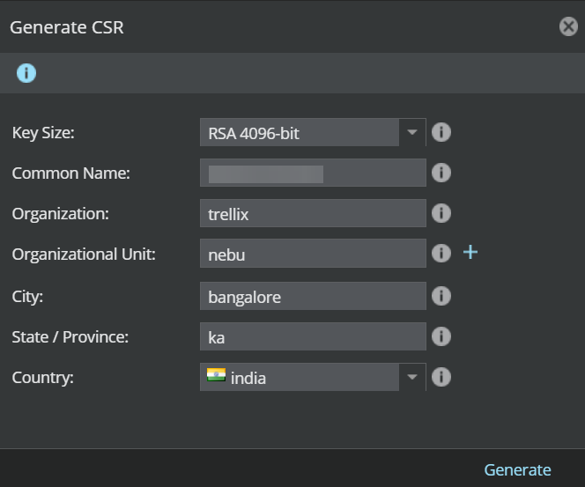Click the info icon beside Key Size
Screen dimensions: 585x487
(x=441, y=132)
